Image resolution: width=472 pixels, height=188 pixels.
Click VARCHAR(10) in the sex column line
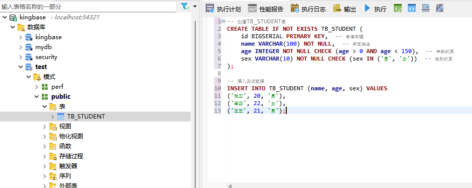click(x=274, y=59)
